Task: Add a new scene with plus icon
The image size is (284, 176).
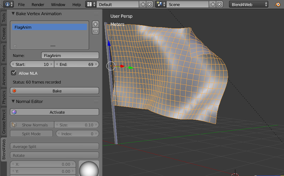Action: [x=213, y=4]
